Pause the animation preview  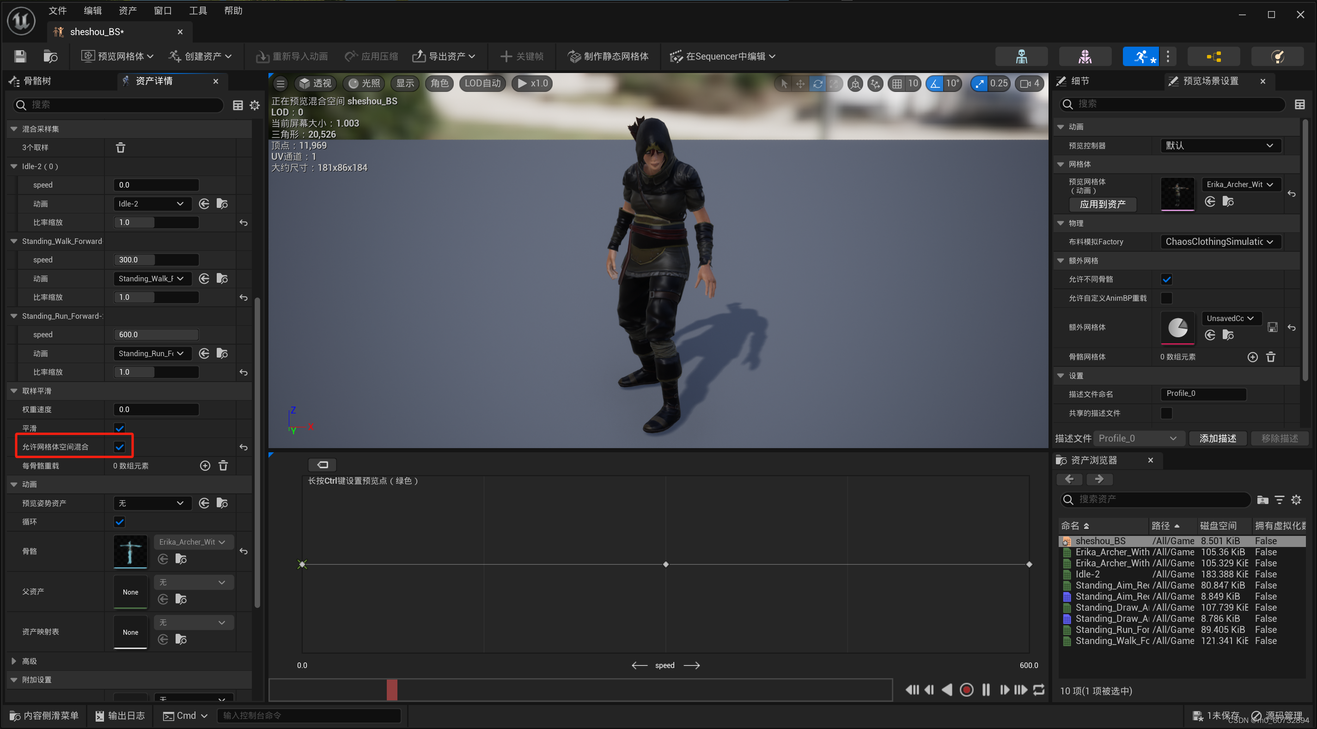(x=986, y=690)
